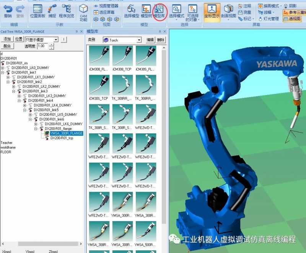Image resolution: width=306 pixels, height=253 pixels.
Task: Open the View Manager (视图管理器)
Action: 106,6
